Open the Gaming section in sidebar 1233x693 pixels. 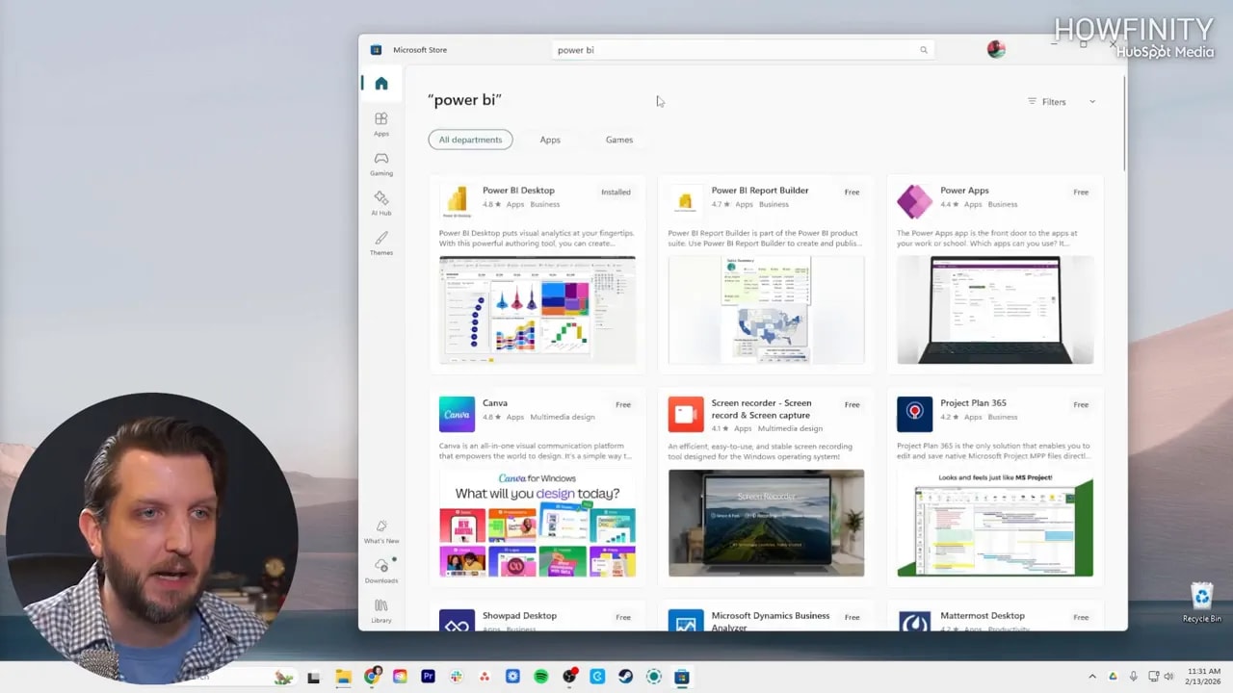coord(381,164)
